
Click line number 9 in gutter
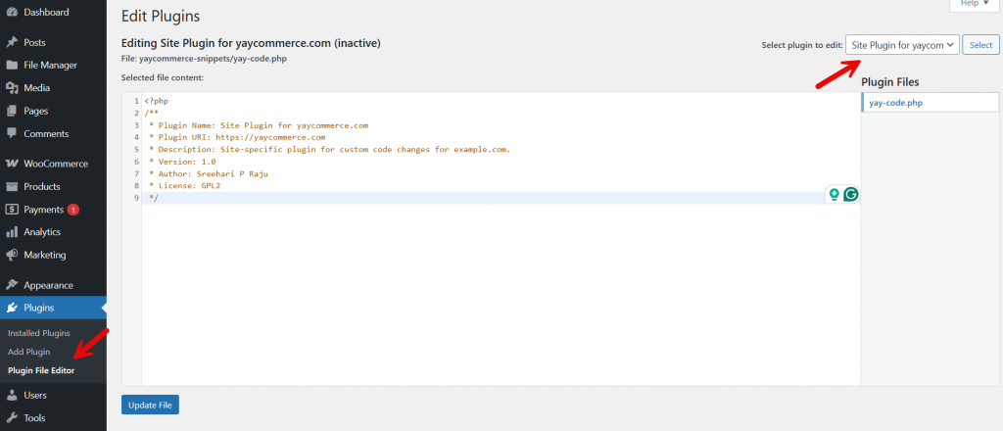pyautogui.click(x=136, y=198)
